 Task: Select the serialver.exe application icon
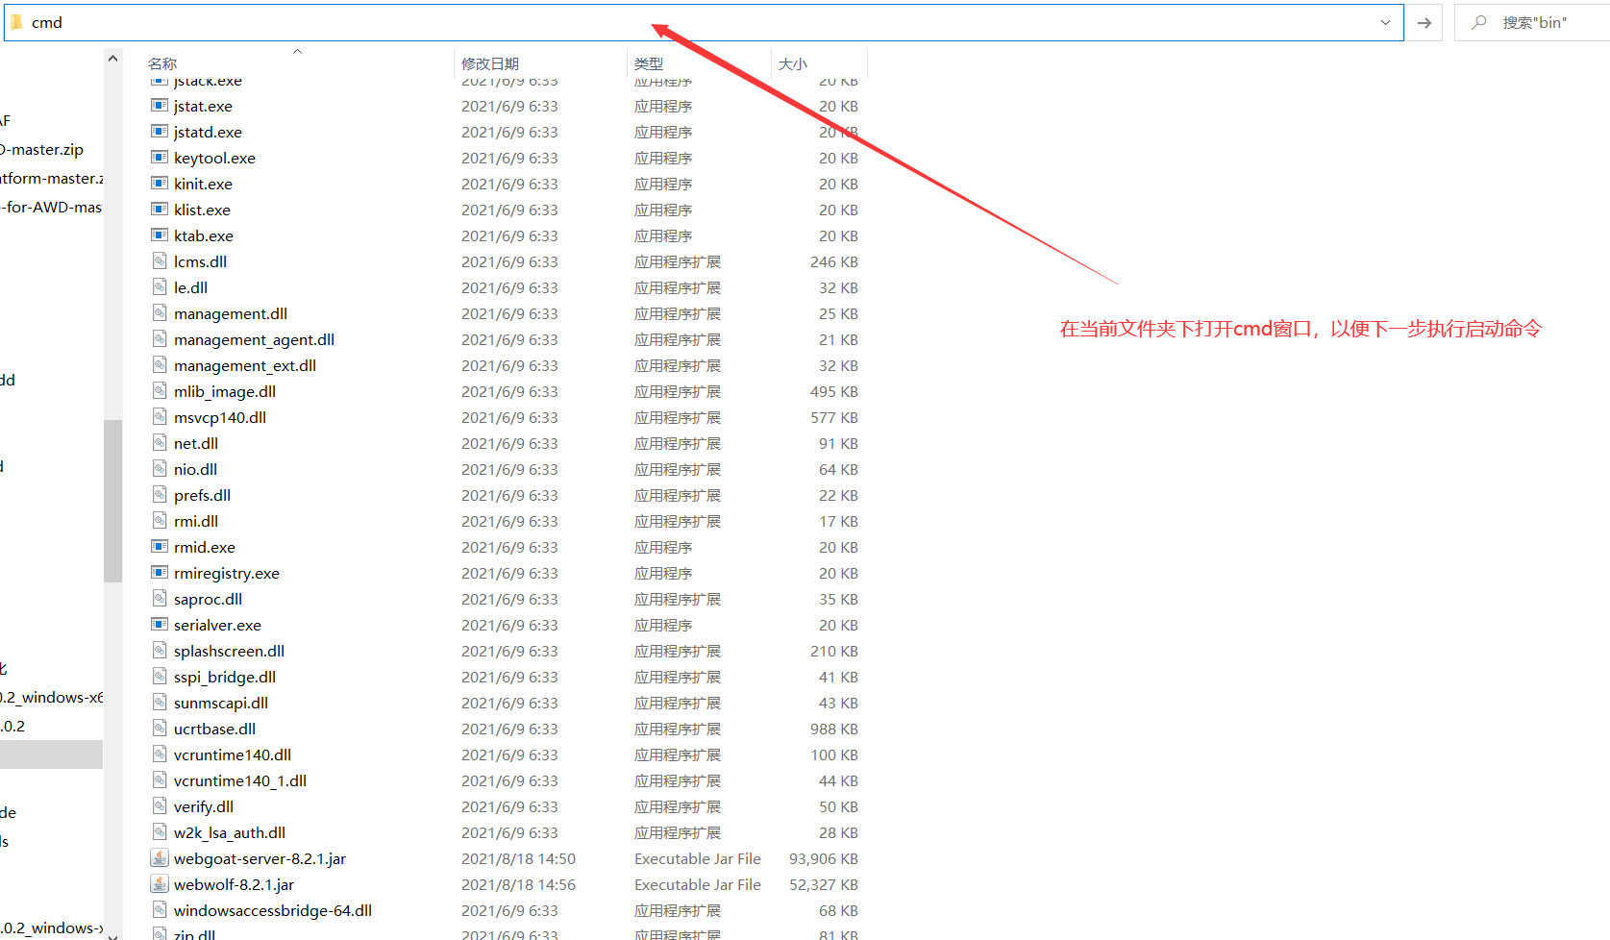point(160,625)
